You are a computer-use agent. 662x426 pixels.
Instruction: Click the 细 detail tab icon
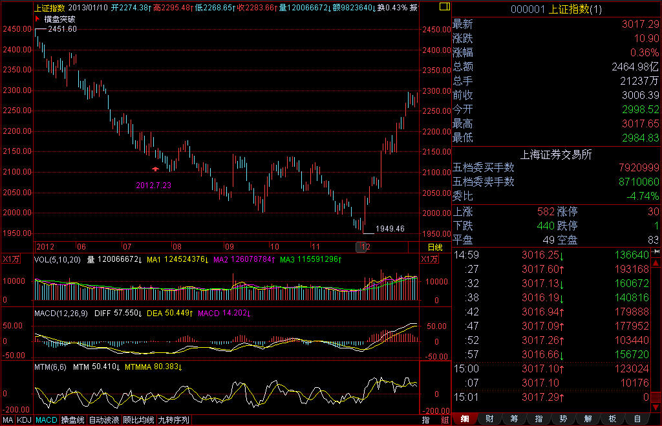(x=465, y=419)
